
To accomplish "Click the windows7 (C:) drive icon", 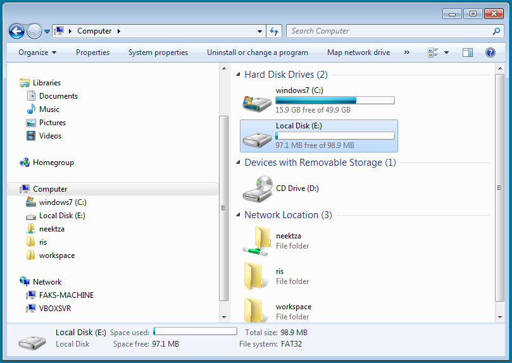I will 257,104.
